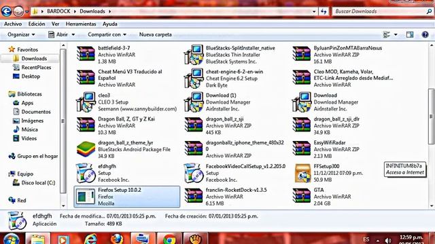
Task: Open the Documentos library
Action: coord(36,112)
